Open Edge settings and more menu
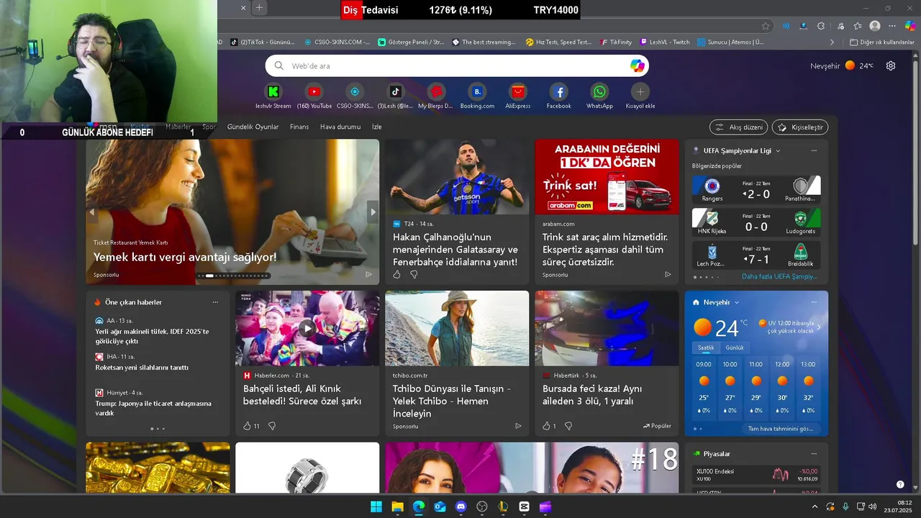 tap(893, 26)
